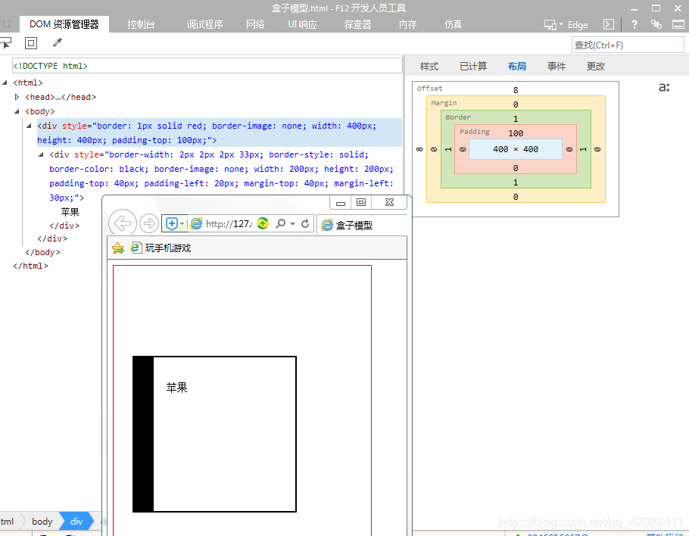The image size is (689, 536).
Task: Open the 调试程序 tab
Action: (x=204, y=24)
